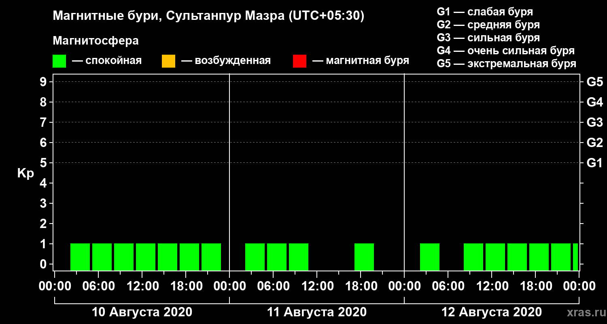Click the '18:00' tick label under 12 August

coord(535,286)
